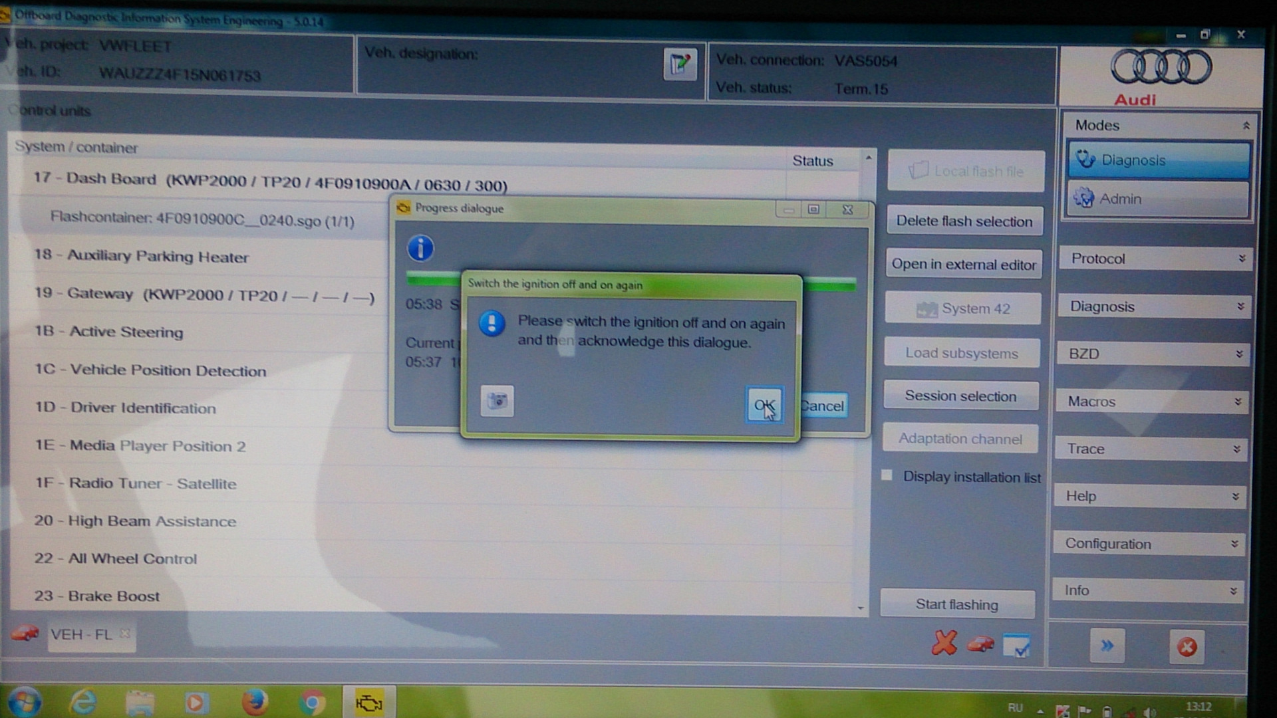Launch Firefox from the taskbar
This screenshot has height=718, width=1277.
pyautogui.click(x=254, y=703)
